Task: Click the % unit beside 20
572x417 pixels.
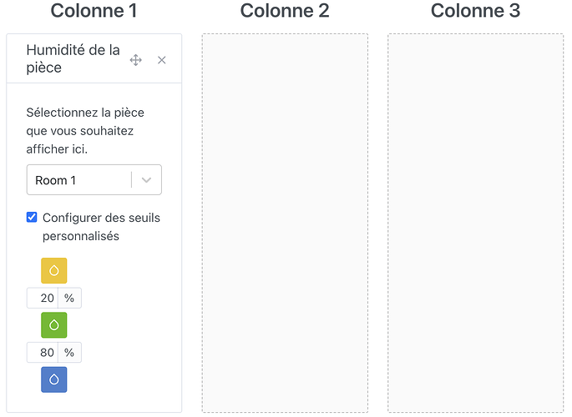Action: point(69,299)
